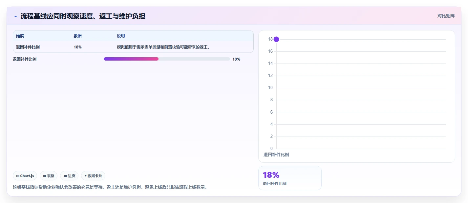Click y-axis label 6 on the chart

(271, 112)
